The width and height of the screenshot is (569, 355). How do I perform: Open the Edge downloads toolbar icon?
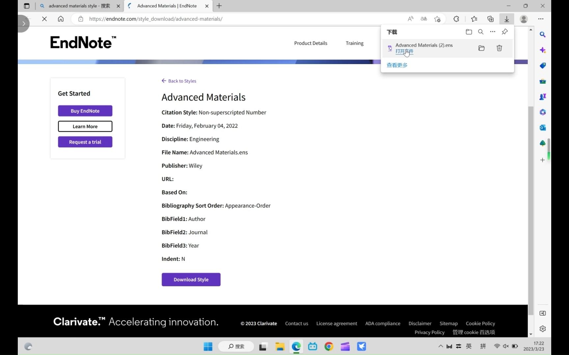506,19
